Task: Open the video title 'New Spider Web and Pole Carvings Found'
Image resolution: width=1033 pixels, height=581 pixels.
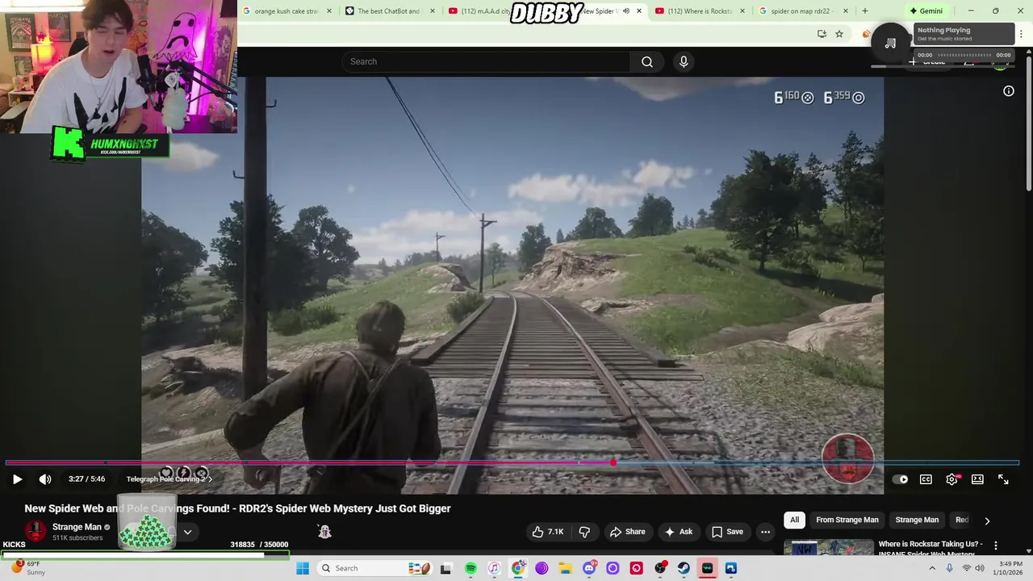Action: click(237, 508)
